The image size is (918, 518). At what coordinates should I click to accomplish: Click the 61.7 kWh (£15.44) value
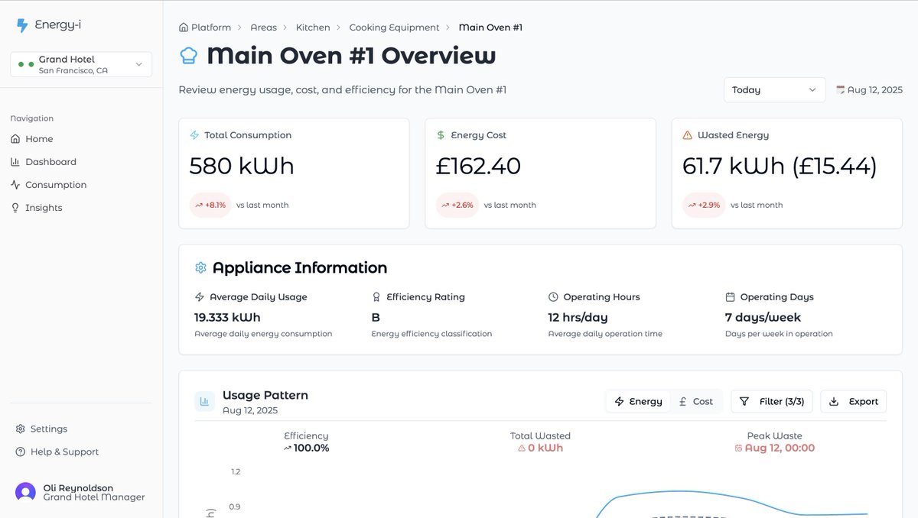(780, 166)
